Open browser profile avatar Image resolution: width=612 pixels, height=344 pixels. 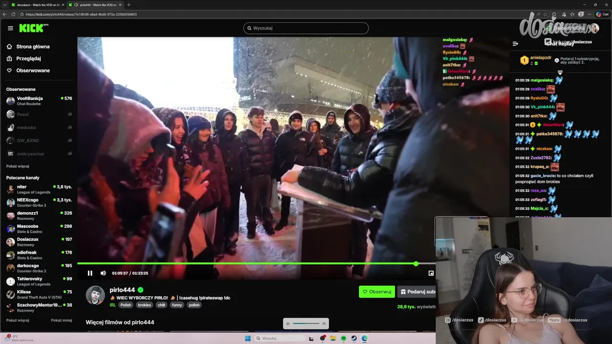tap(581, 14)
